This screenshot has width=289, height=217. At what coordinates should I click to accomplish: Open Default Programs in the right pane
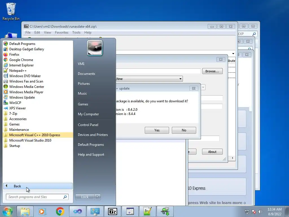[91, 145]
